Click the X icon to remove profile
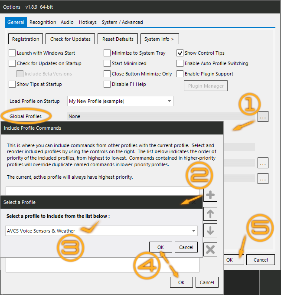 210,249
